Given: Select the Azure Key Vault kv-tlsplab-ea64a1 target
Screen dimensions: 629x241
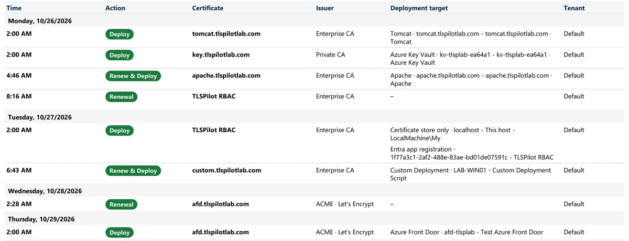Looking at the screenshot, I should click(471, 59).
